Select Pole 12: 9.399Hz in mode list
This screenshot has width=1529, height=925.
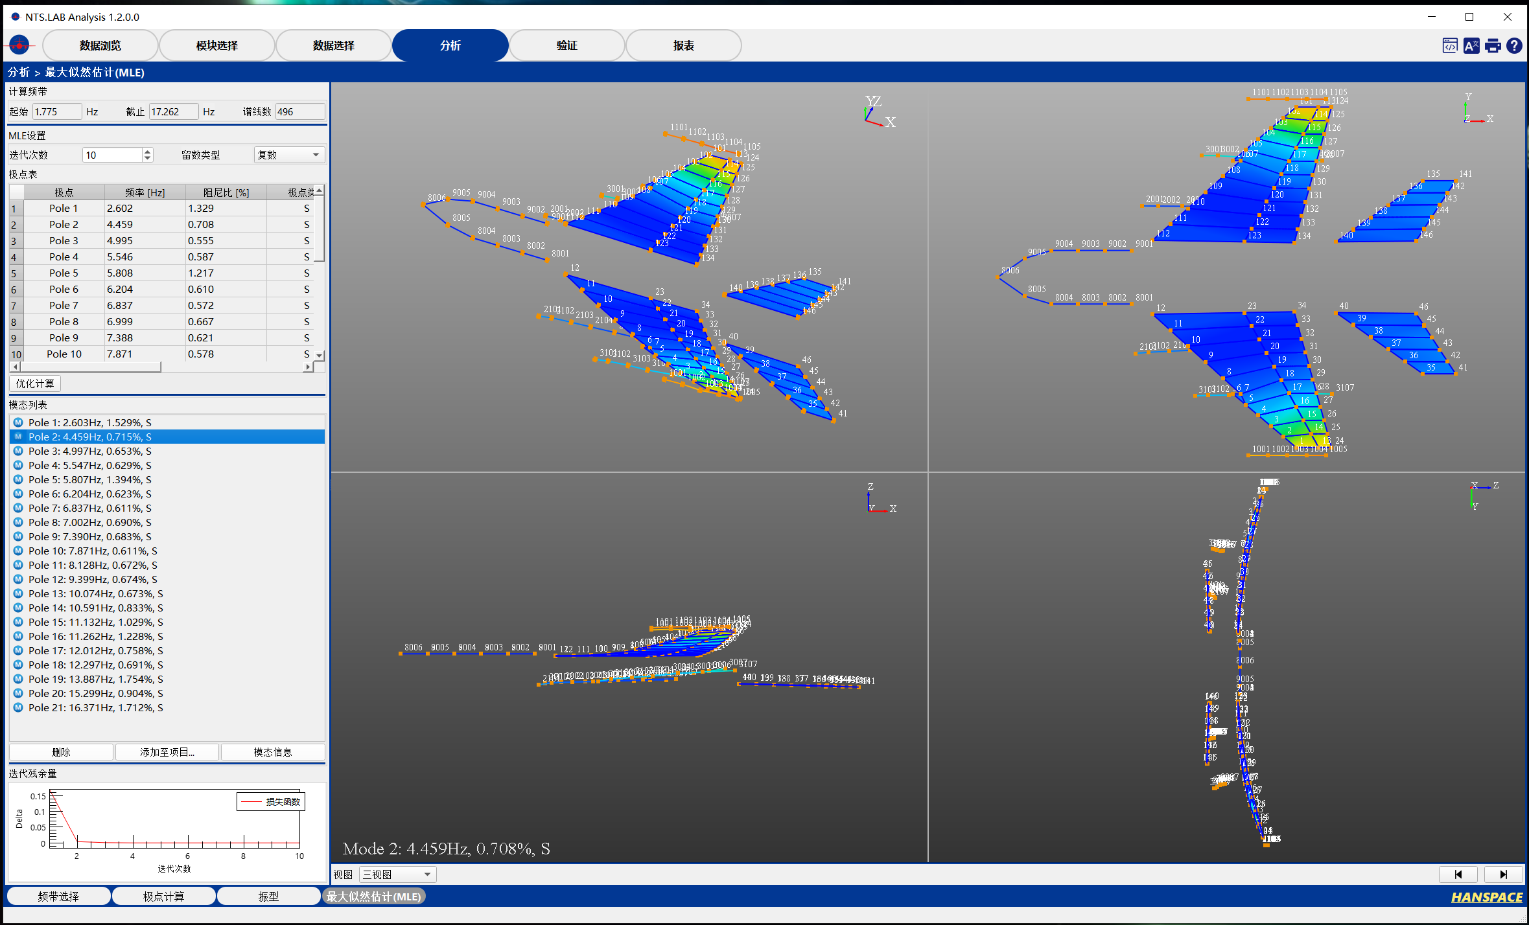tap(167, 579)
